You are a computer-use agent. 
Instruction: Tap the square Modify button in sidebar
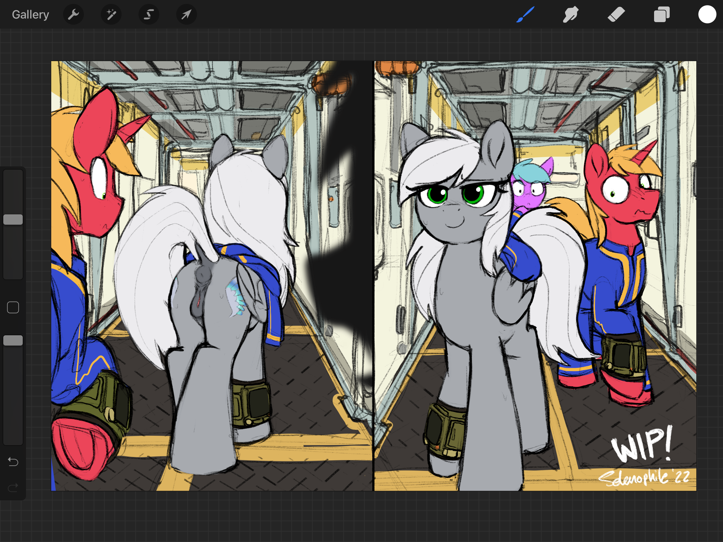tap(13, 307)
